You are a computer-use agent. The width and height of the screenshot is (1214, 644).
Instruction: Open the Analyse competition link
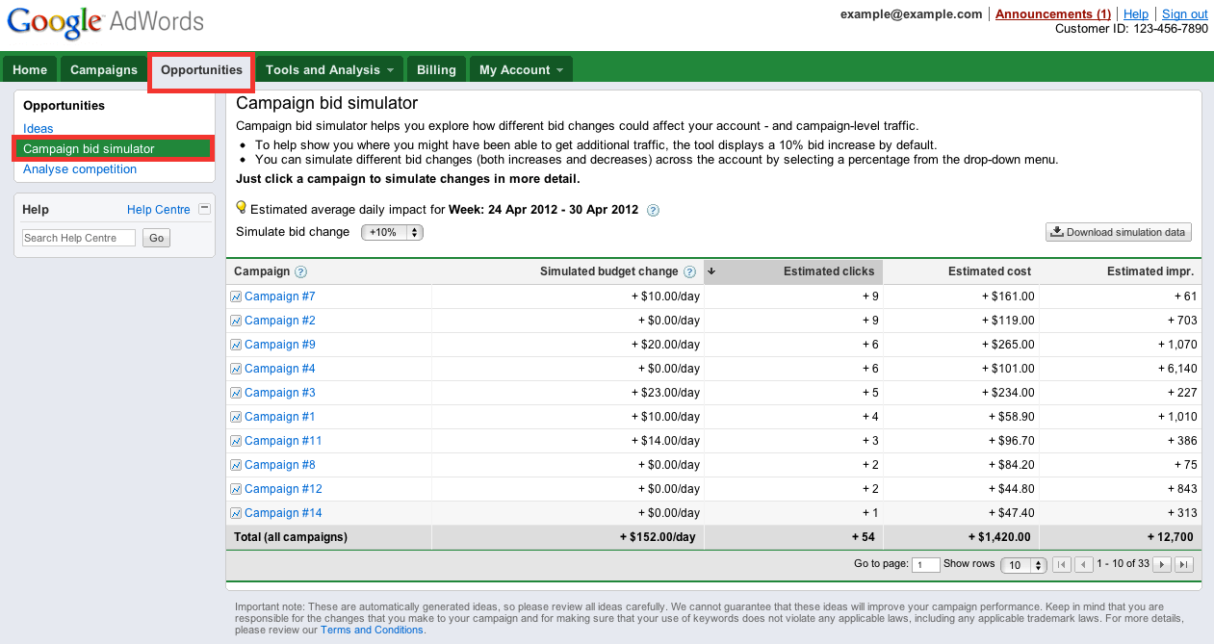tap(80, 169)
